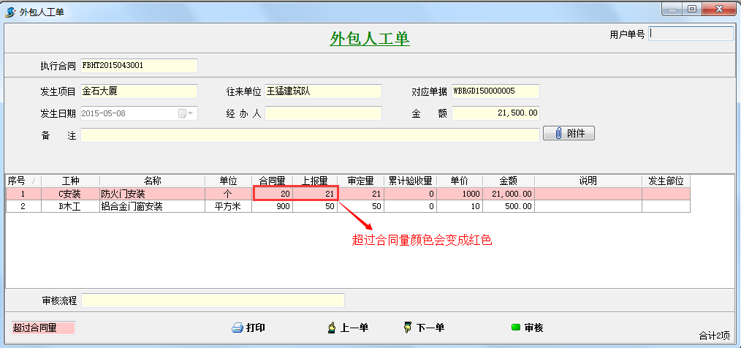Click the 工种 column header

(70, 181)
